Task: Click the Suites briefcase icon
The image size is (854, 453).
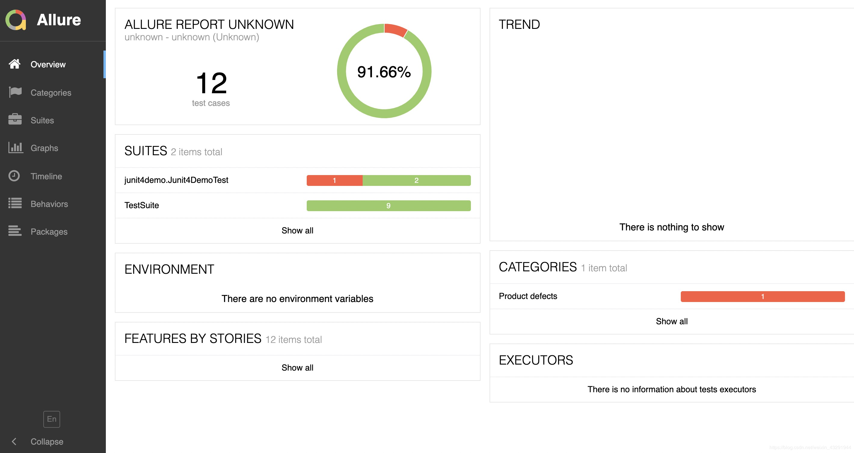Action: pos(15,120)
